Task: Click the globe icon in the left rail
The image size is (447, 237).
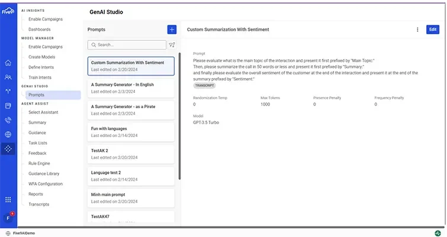Action: 8,134
